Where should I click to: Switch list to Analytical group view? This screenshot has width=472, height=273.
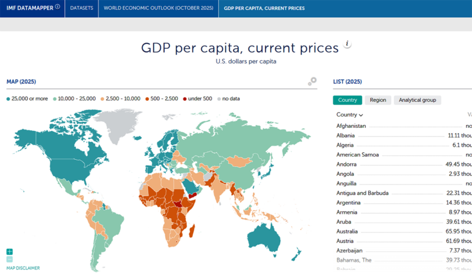click(x=417, y=100)
